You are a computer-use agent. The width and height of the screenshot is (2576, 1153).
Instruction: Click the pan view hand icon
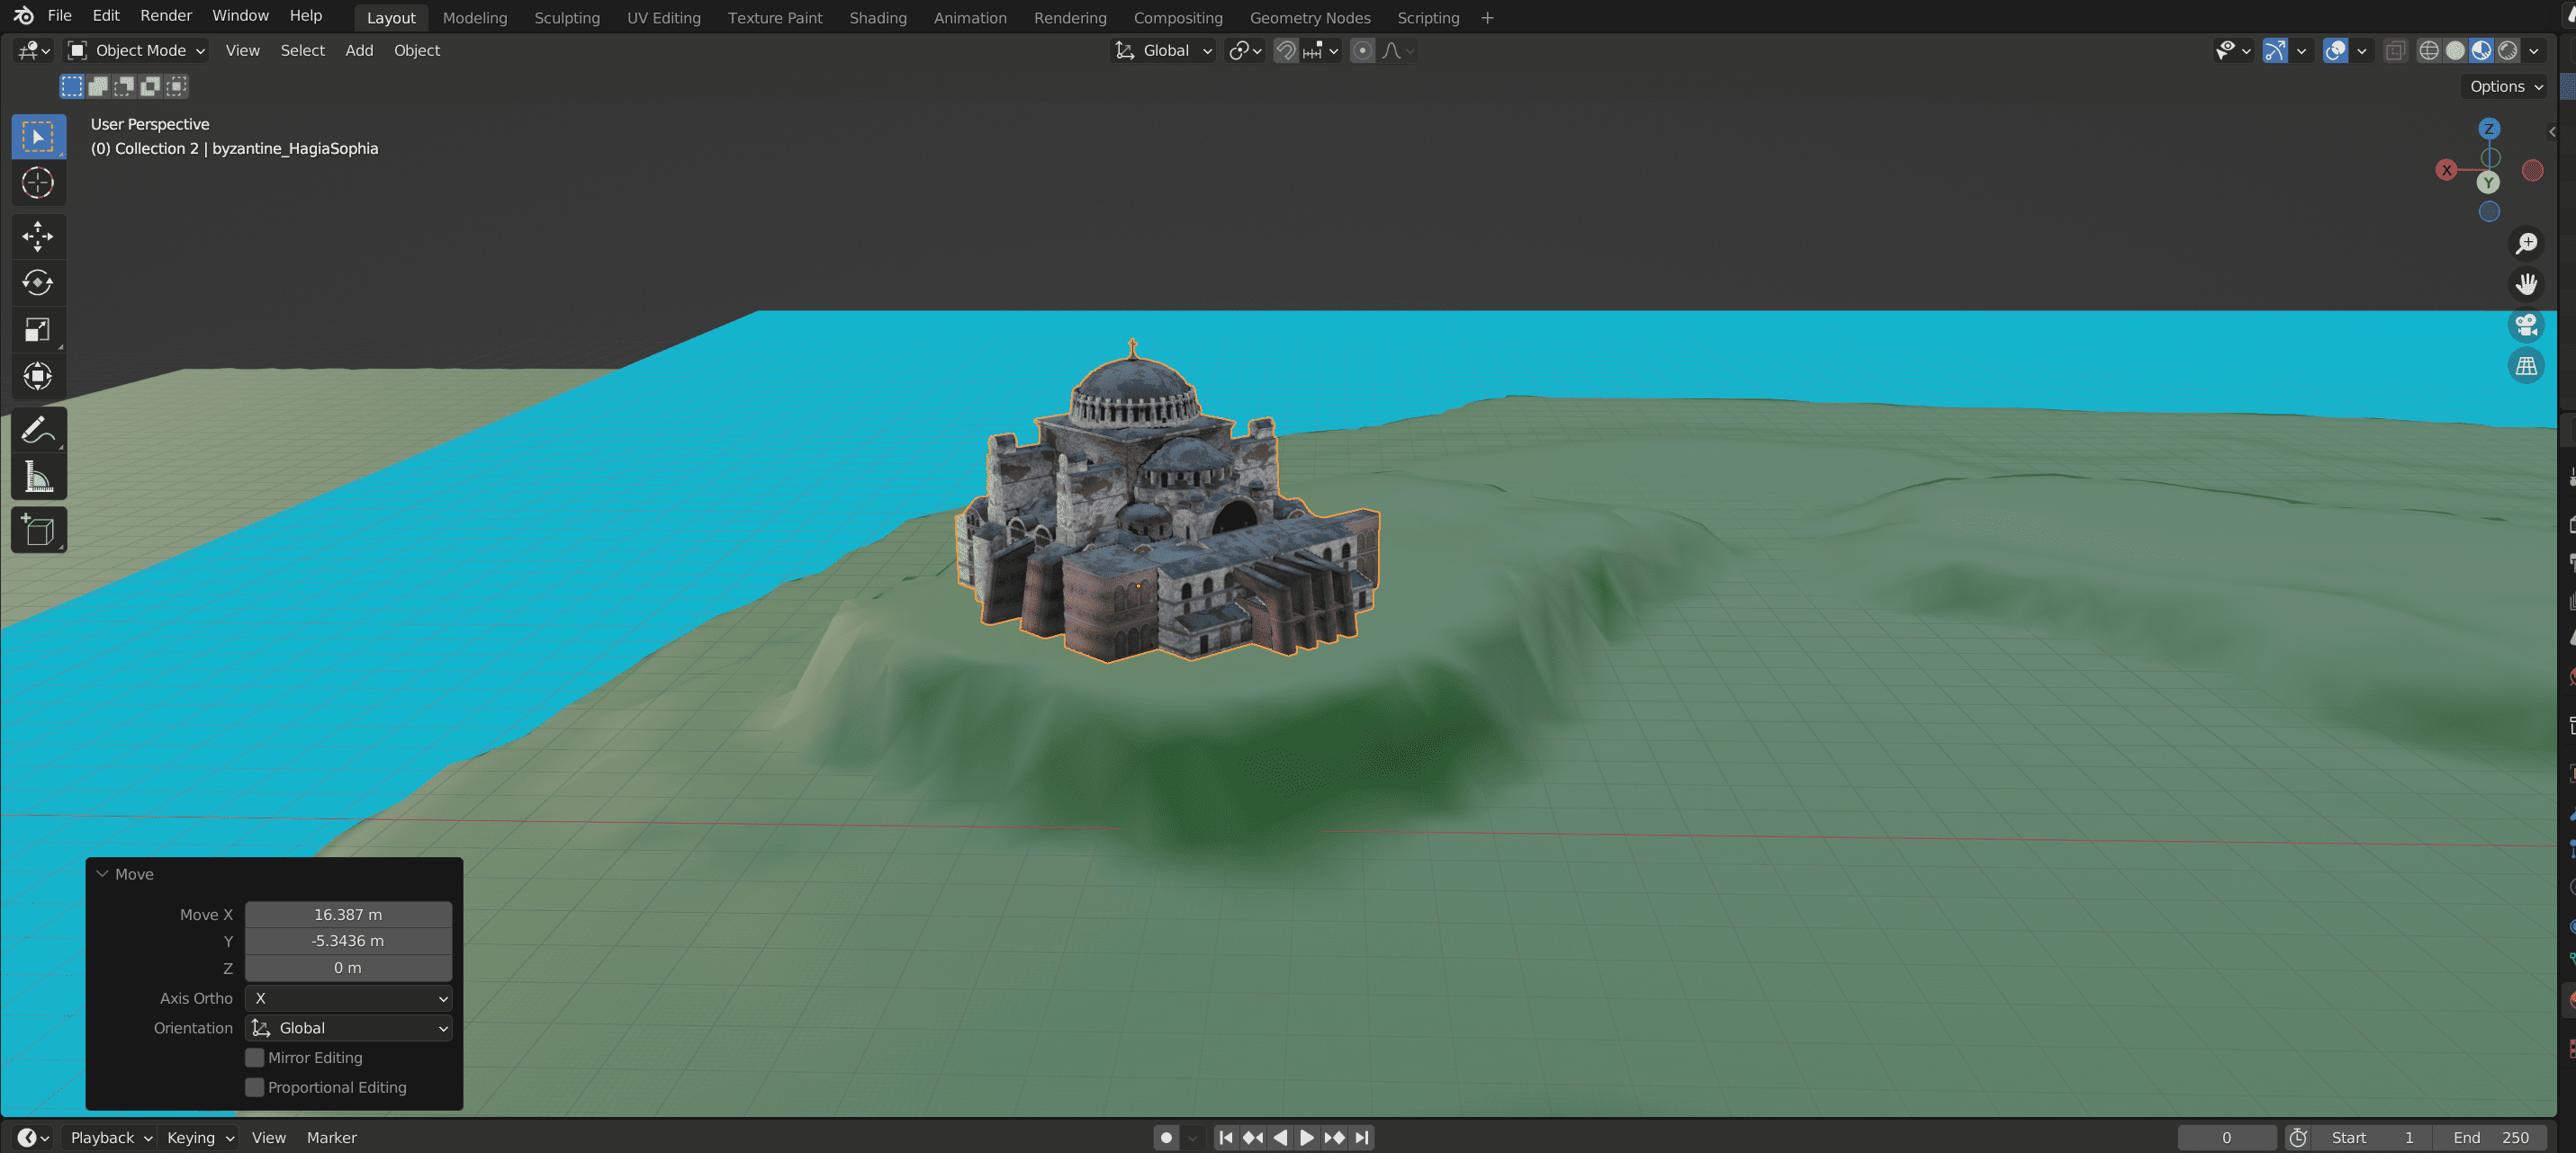[x=2526, y=285]
